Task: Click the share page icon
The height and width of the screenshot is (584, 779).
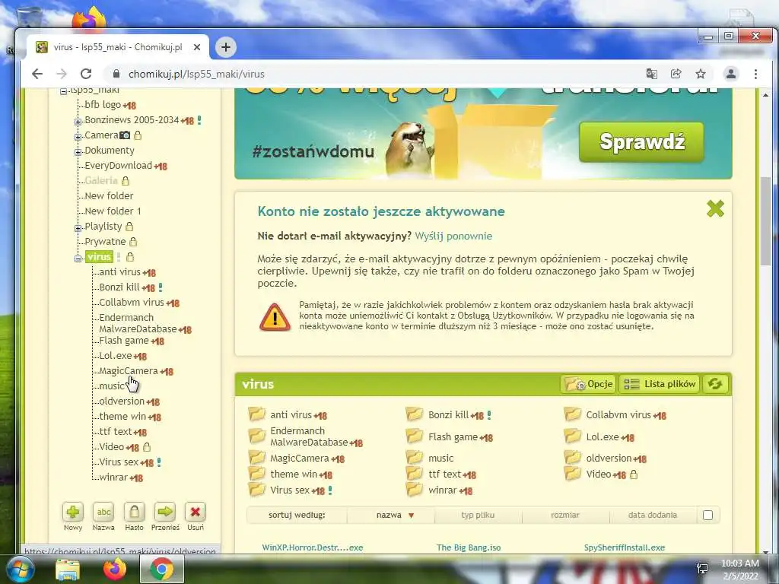Action: [x=676, y=74]
